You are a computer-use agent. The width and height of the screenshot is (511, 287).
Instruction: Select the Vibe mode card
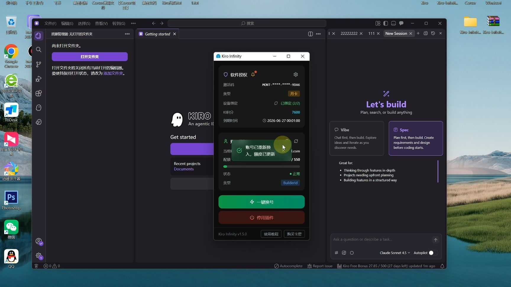click(357, 138)
